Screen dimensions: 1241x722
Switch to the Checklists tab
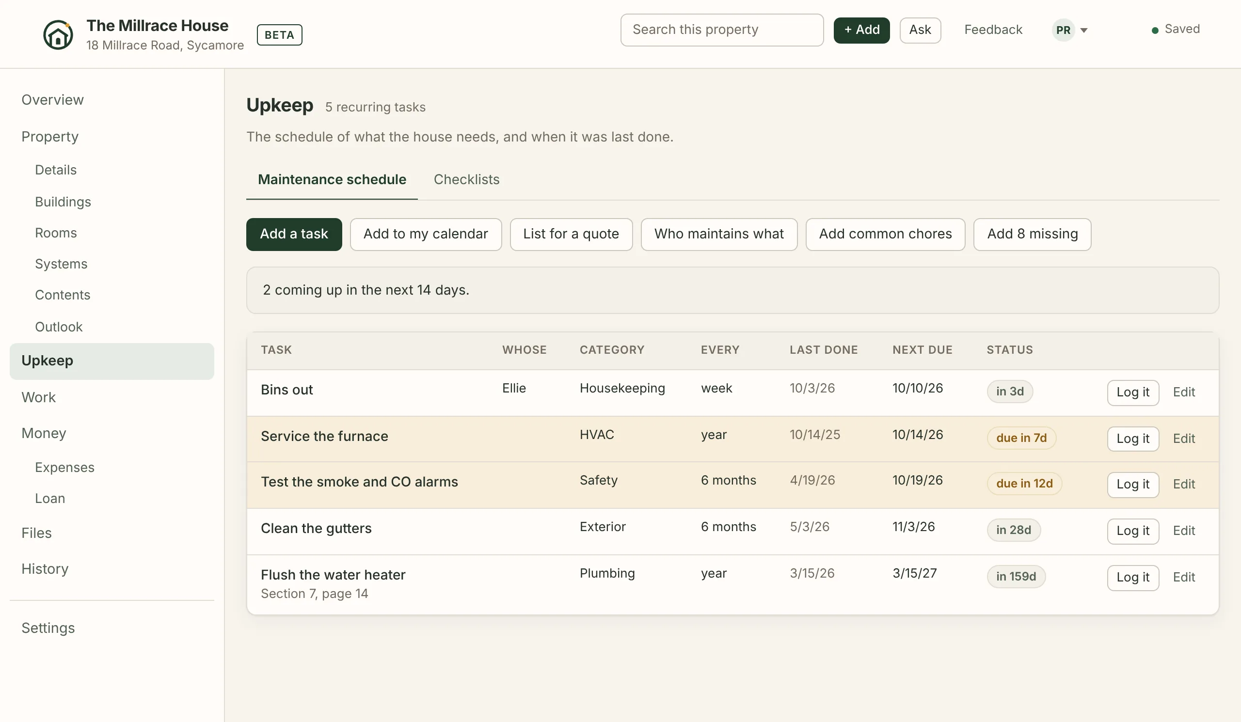466,180
